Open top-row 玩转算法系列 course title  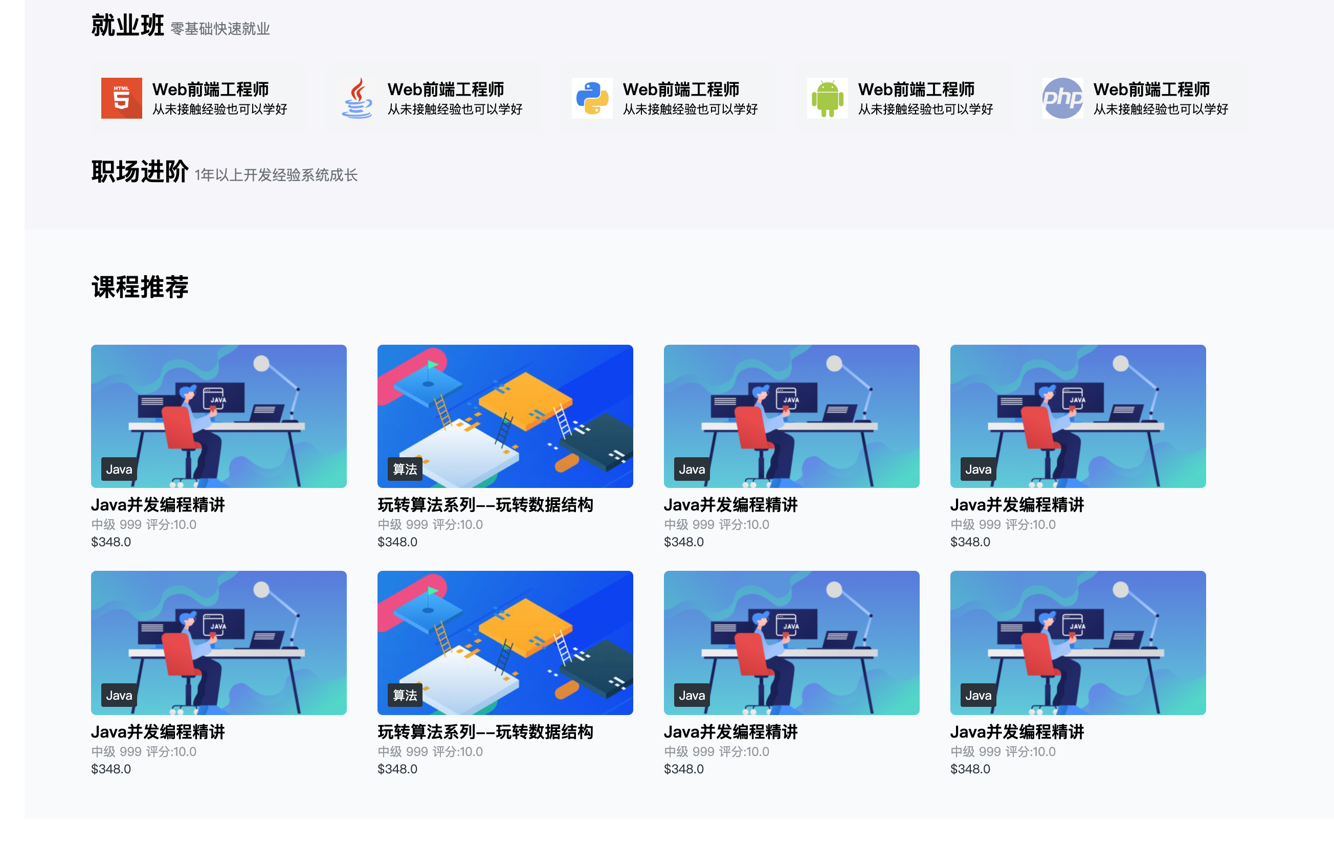(485, 505)
